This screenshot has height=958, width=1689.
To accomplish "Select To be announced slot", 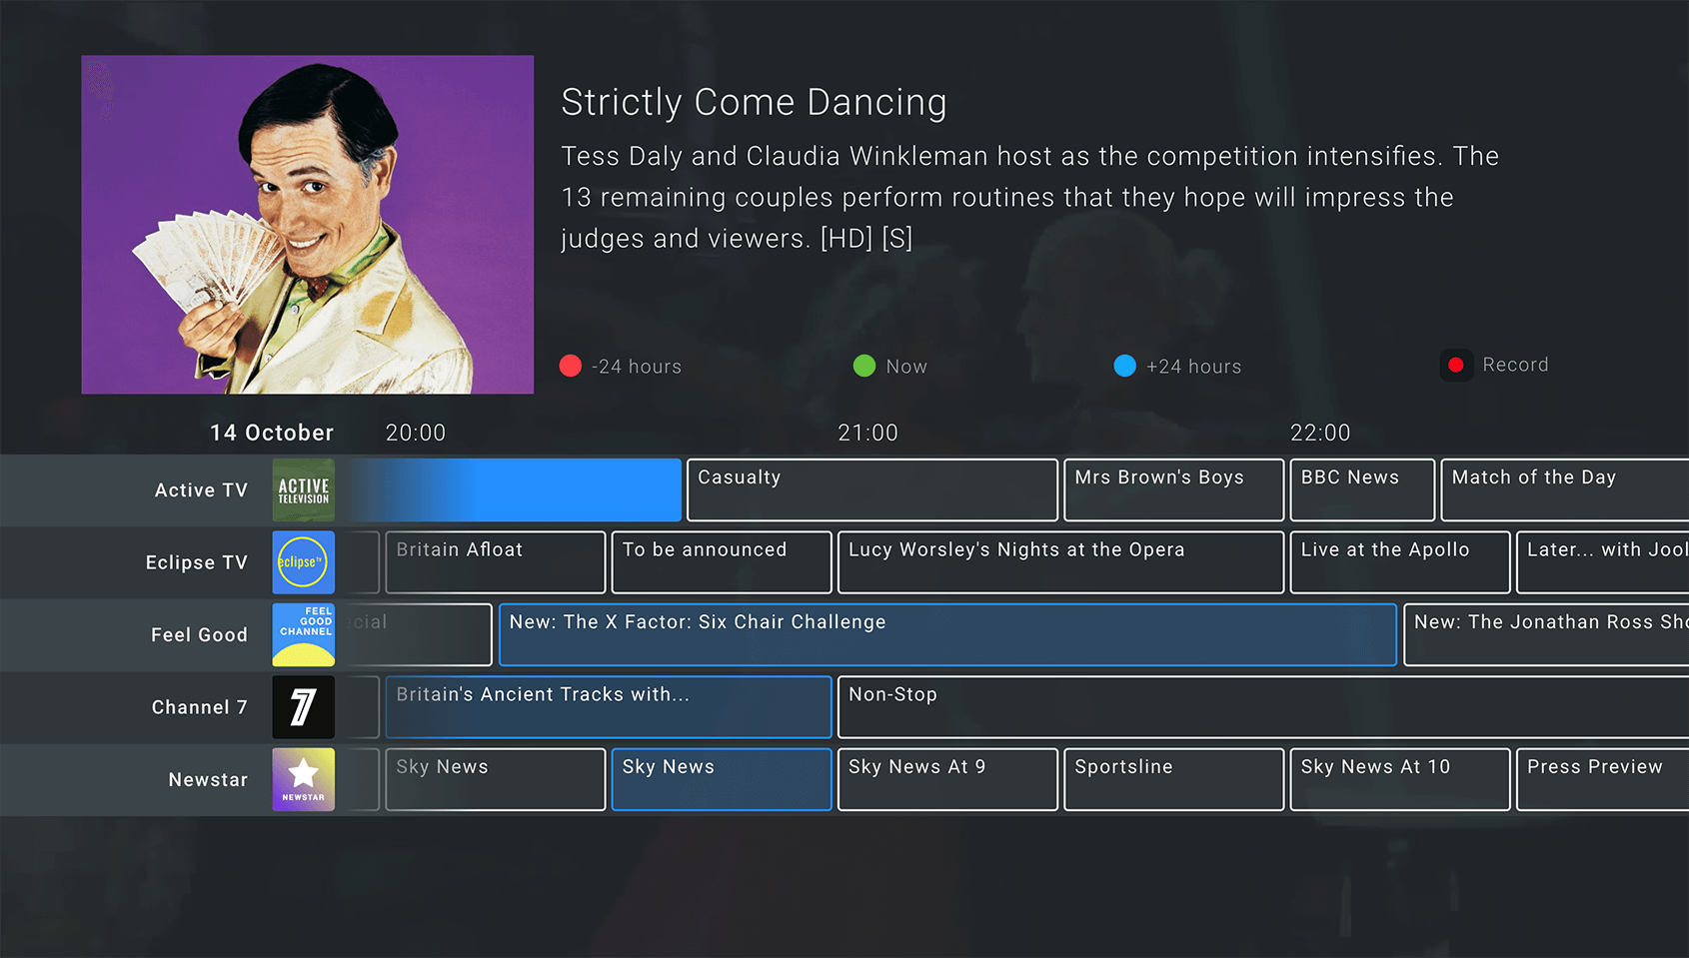I will [x=722, y=562].
